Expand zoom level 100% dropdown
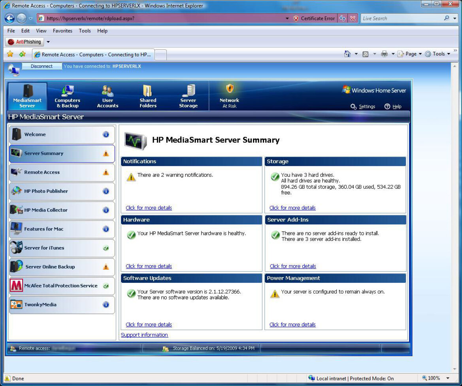 coord(448,378)
